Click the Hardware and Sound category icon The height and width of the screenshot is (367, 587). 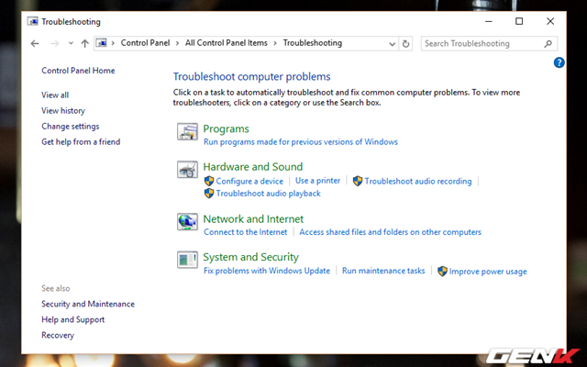pos(187,169)
